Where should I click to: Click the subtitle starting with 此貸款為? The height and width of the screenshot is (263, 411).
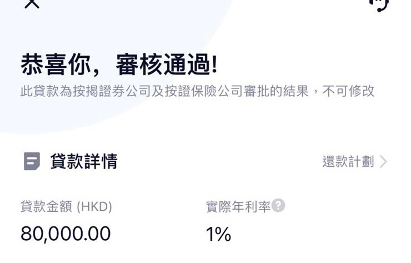tap(197, 91)
